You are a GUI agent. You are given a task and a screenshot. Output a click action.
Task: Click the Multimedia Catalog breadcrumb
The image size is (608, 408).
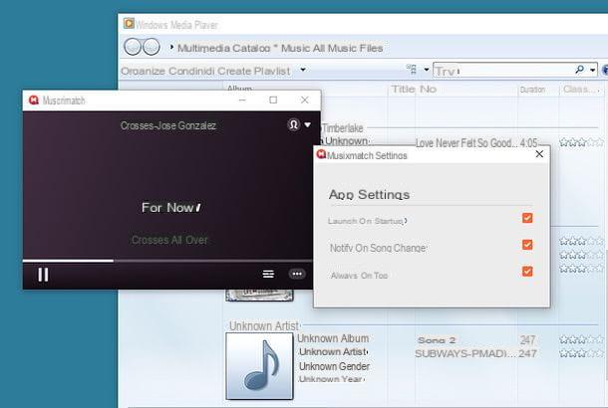(x=223, y=48)
